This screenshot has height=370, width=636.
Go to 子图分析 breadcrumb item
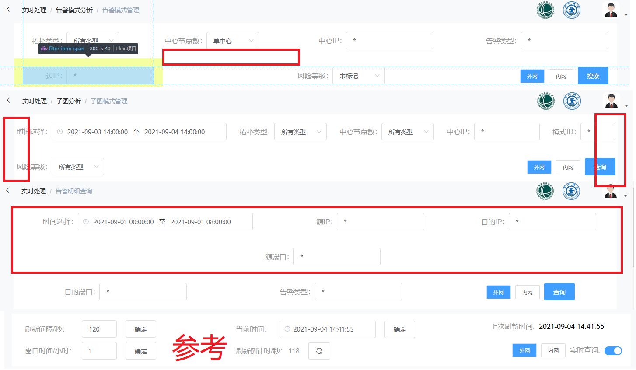click(x=69, y=101)
